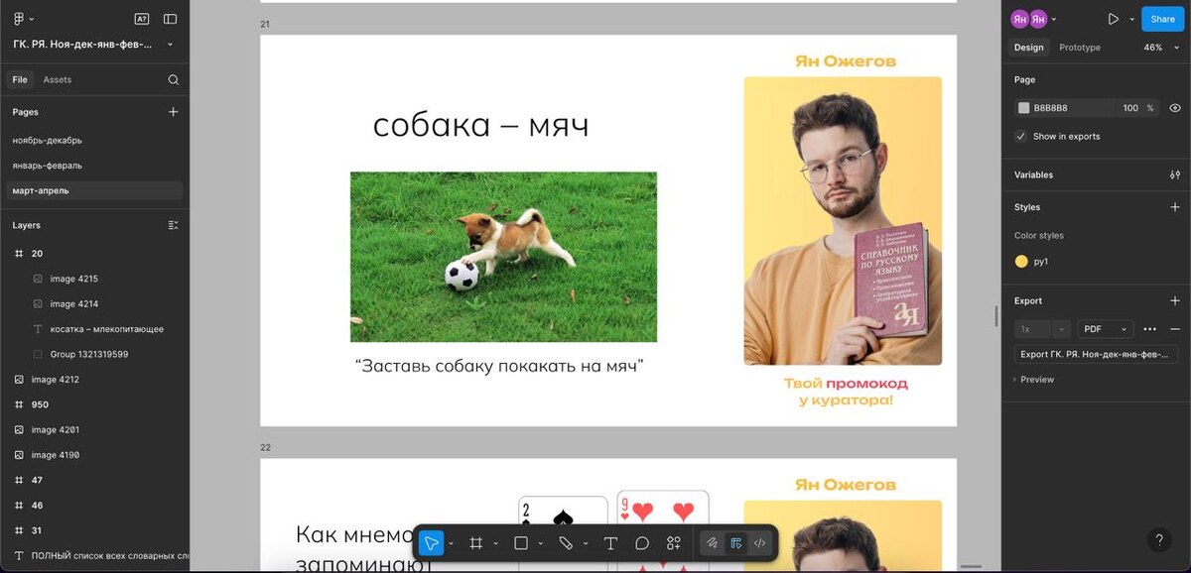The width and height of the screenshot is (1191, 573).
Task: Select the dog and ball image on canvas
Action: click(503, 257)
